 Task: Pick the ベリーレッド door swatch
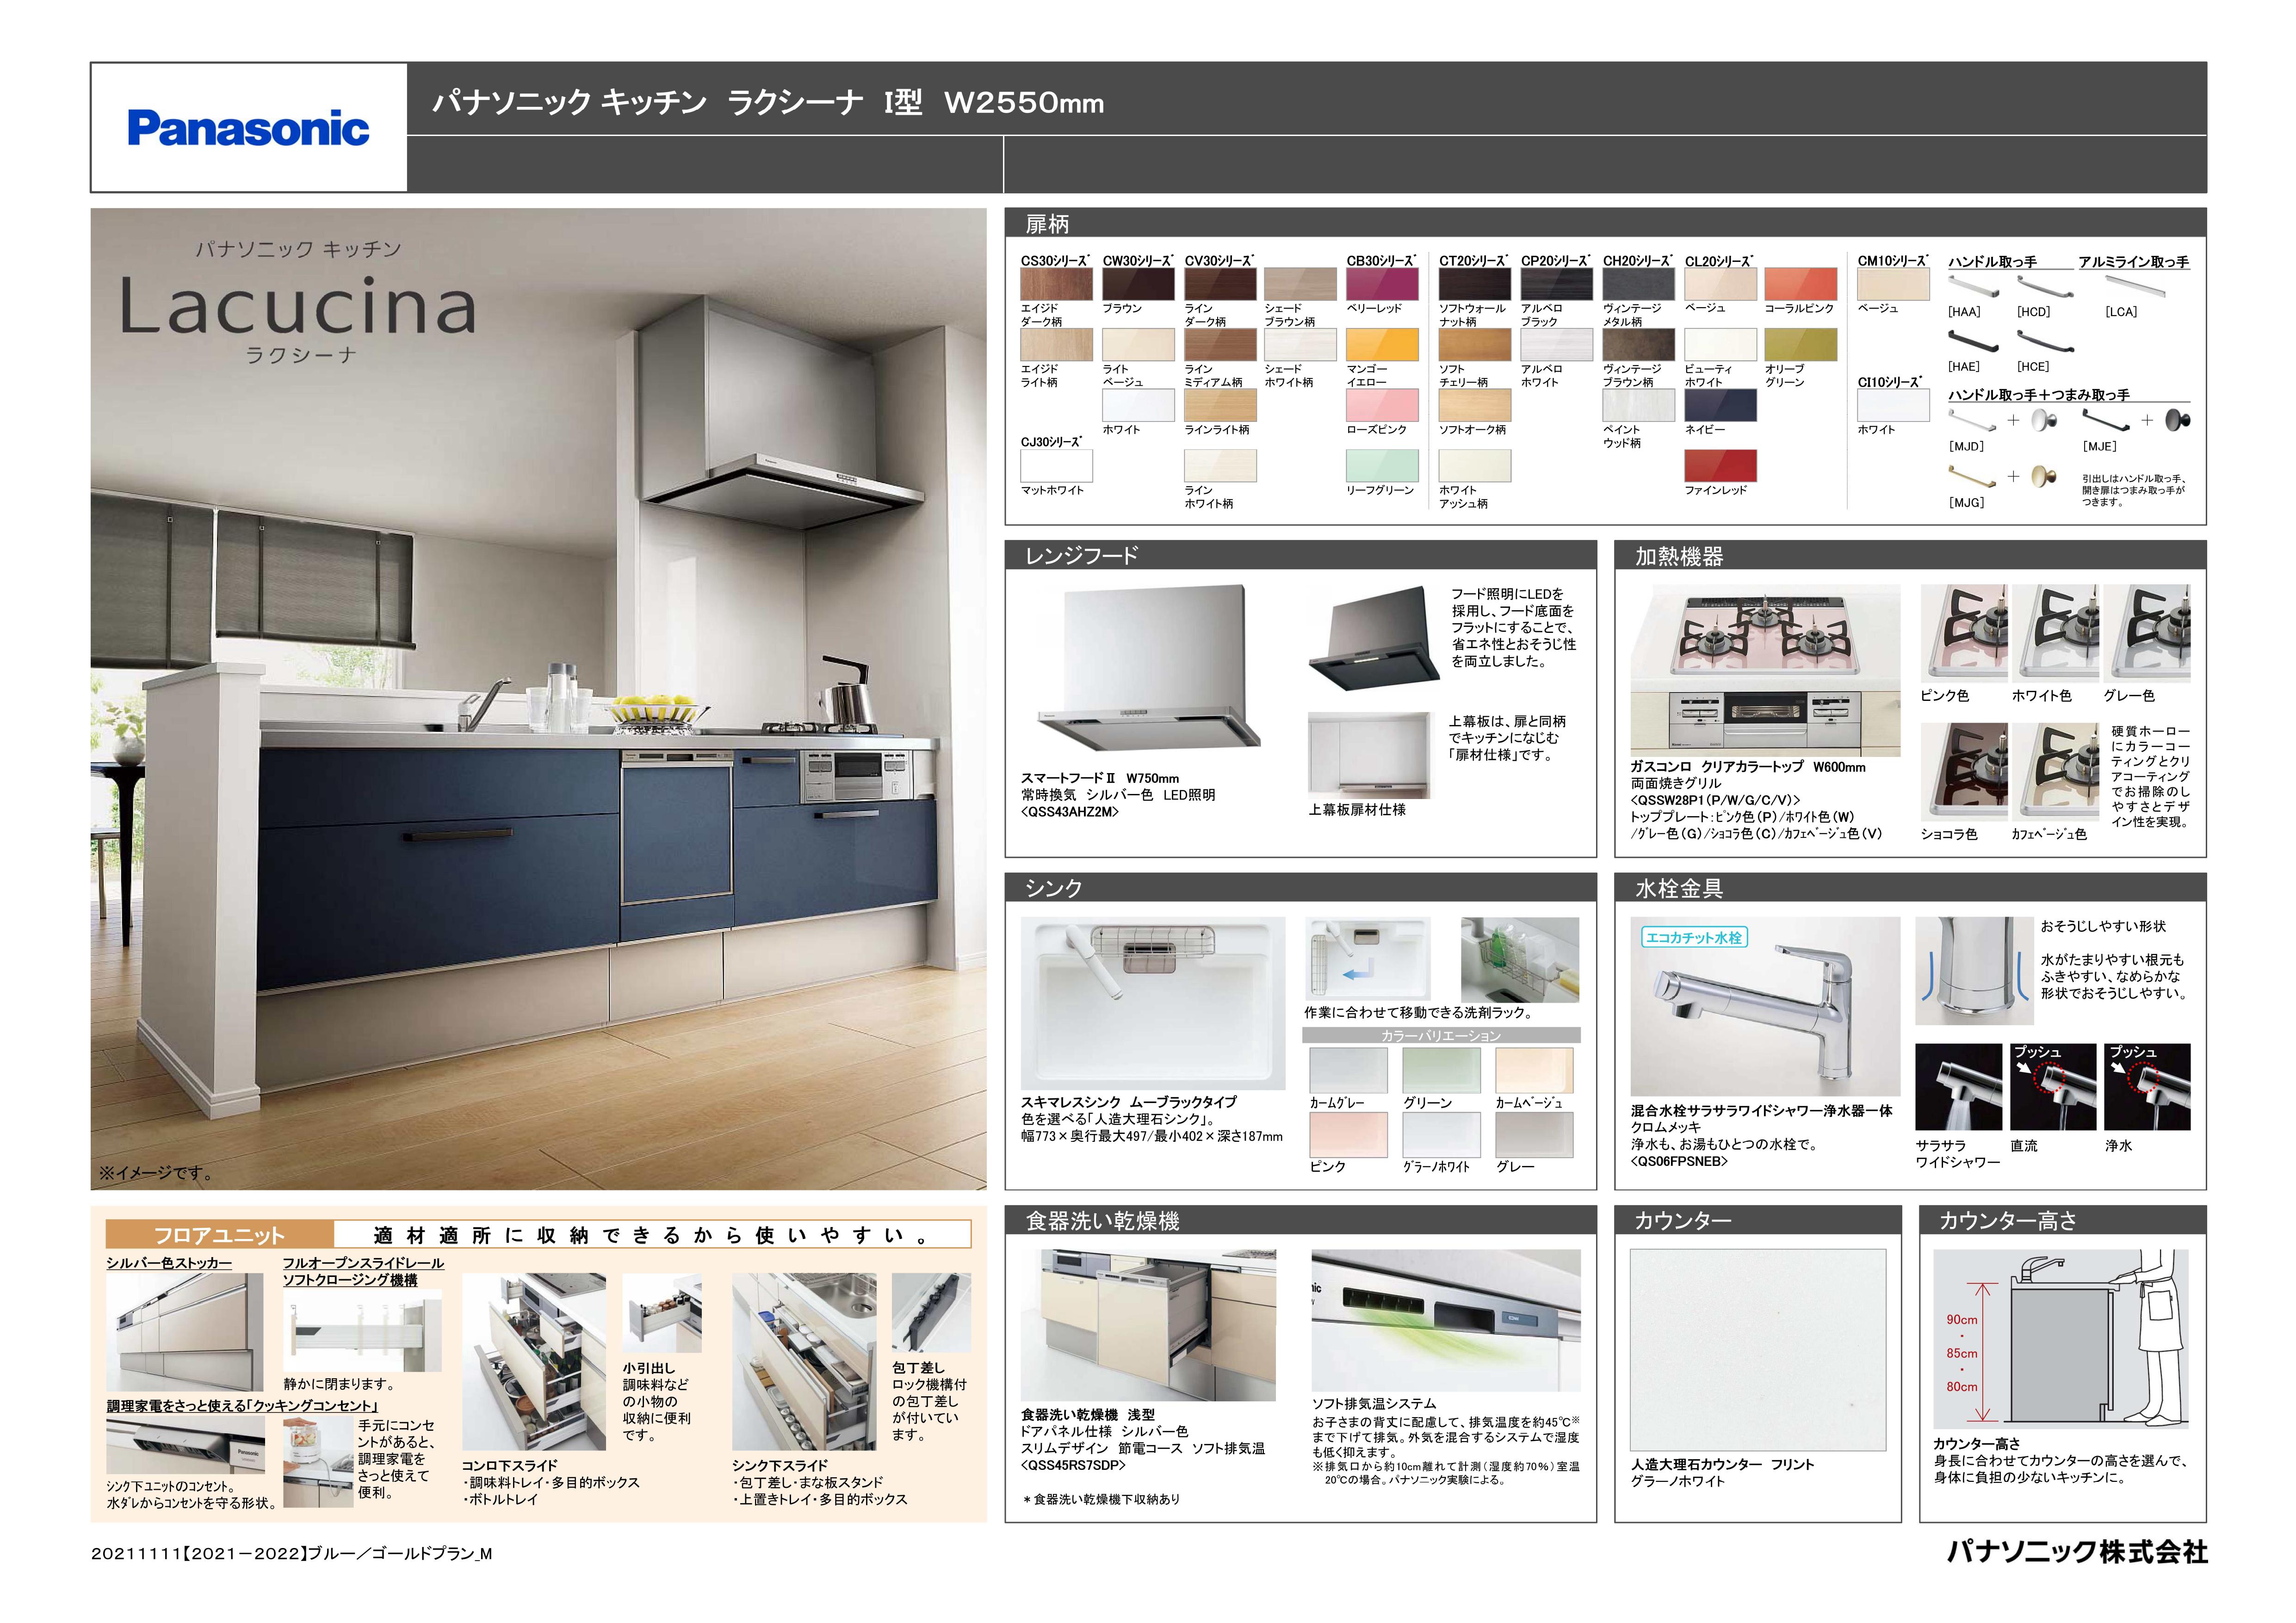coord(1382,284)
